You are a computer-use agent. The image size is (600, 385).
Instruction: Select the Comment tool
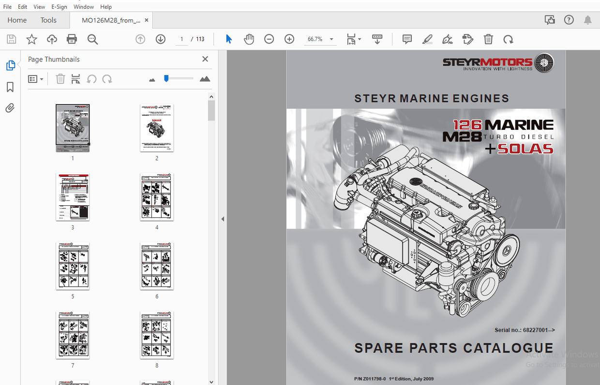pyautogui.click(x=407, y=39)
